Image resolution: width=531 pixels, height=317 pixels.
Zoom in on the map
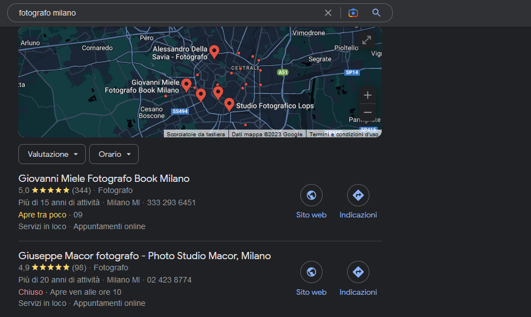click(367, 95)
